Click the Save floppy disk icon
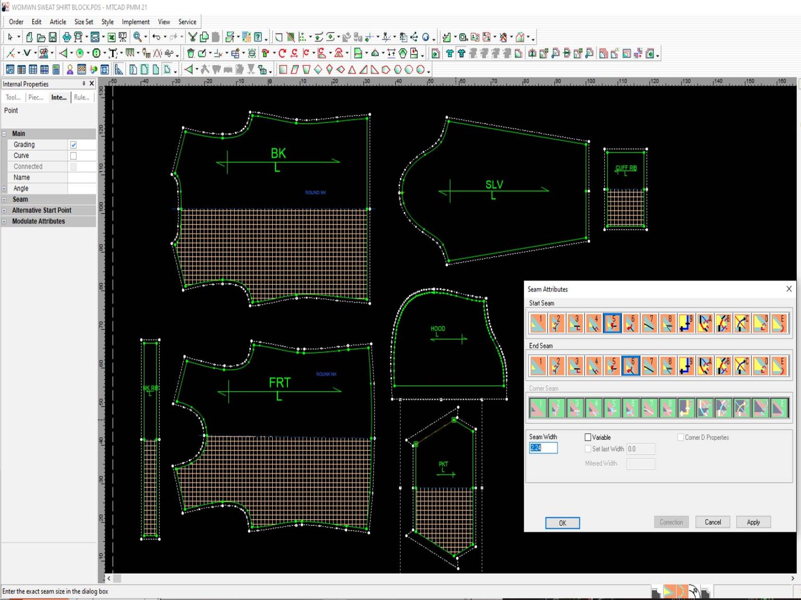The height and width of the screenshot is (600, 801). 53,37
